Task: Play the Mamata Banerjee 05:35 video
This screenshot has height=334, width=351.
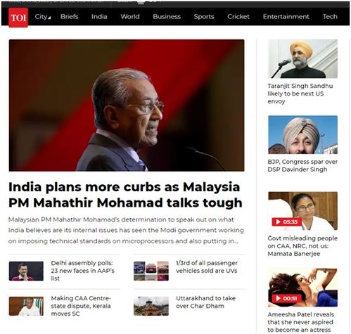Action: (287, 221)
